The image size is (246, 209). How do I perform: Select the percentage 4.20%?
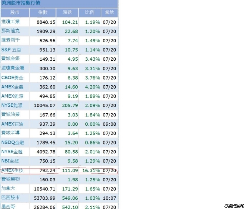[93, 87]
